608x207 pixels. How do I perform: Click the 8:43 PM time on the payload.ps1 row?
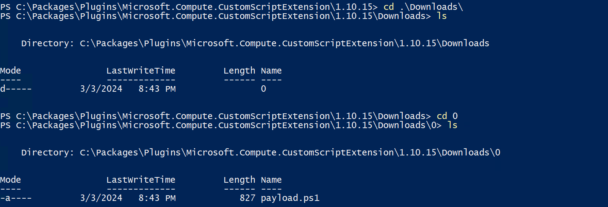click(x=157, y=198)
